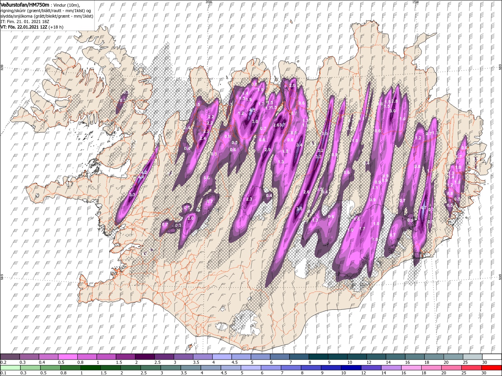502x376 pixels.
Task: Click the 'rigning/skúrir' legend description line
Action: (45, 11)
